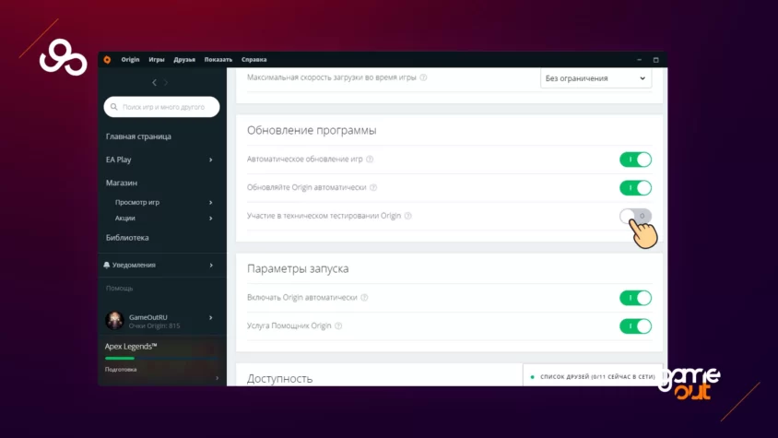Open the Без ограничения speed dropdown
Viewport: 778px width, 438px height.
(595, 78)
